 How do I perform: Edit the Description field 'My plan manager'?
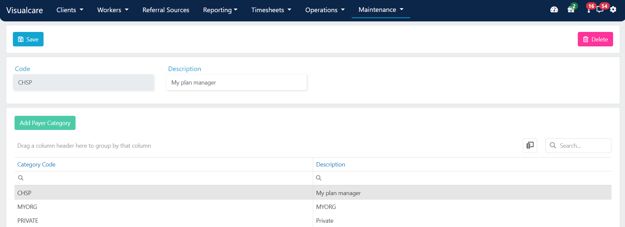point(237,83)
